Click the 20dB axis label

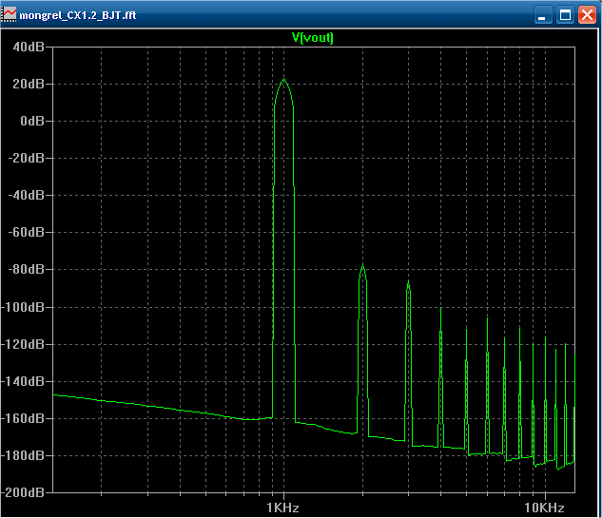click(x=29, y=84)
